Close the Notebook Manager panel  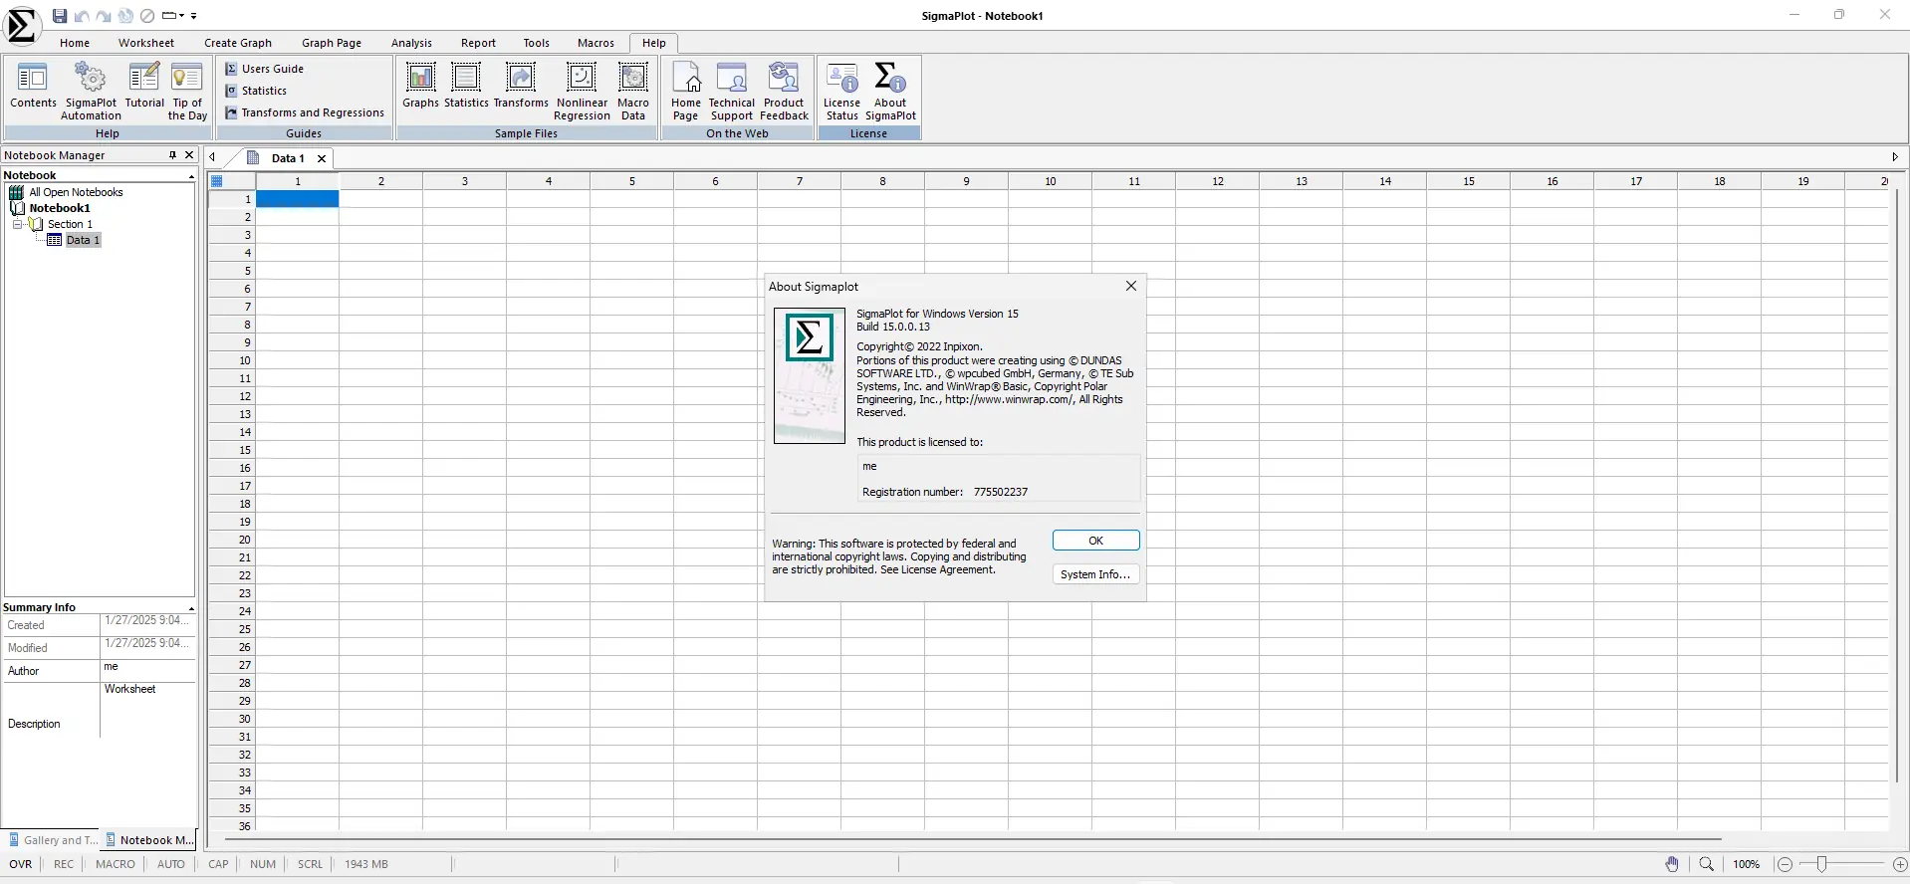(189, 155)
